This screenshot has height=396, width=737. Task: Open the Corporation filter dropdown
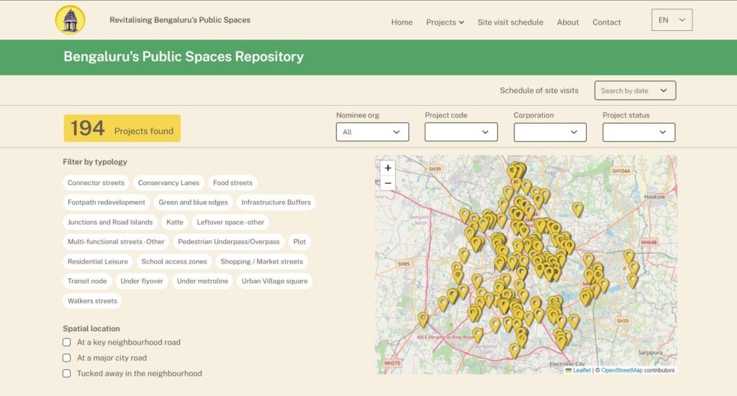550,132
